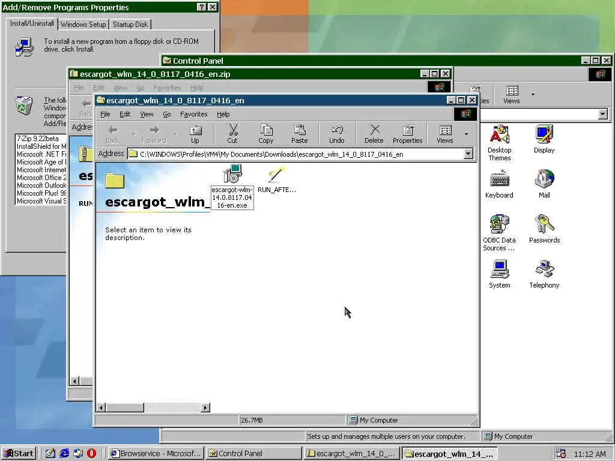Select Microsoft Plus! 98 list entry

pos(41,193)
